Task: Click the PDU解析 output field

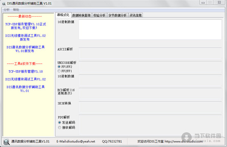Action: click(x=150, y=125)
